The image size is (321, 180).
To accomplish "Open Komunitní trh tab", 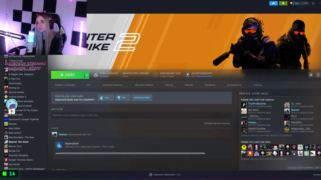I will pyautogui.click(x=234, y=85).
